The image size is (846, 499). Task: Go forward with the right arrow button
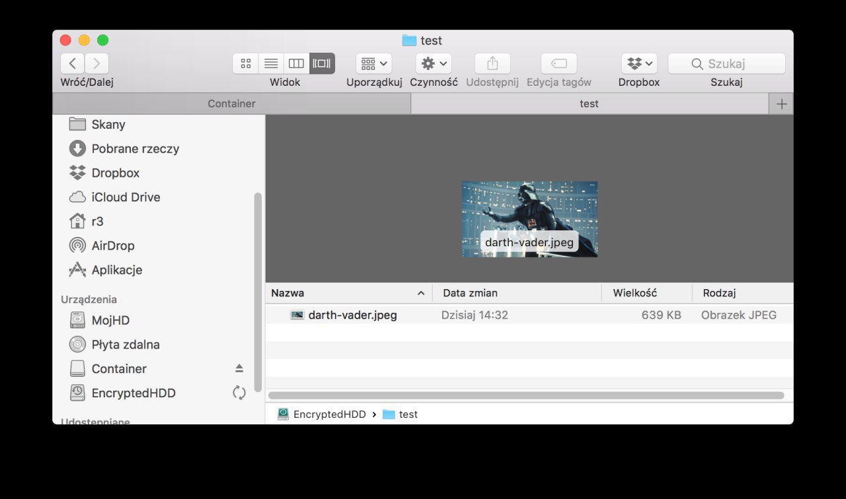pos(96,63)
